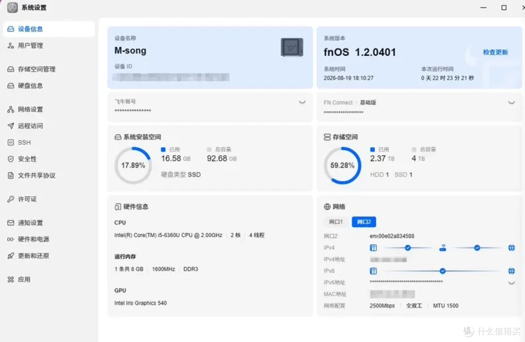
Task: Switch to the 网口1 tab
Action: [335, 222]
